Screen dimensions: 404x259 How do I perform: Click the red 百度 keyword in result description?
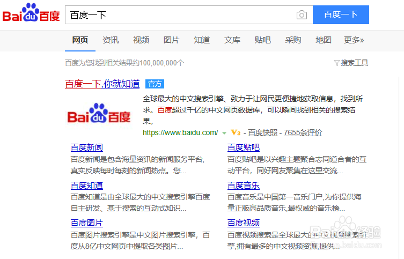tap(165, 110)
